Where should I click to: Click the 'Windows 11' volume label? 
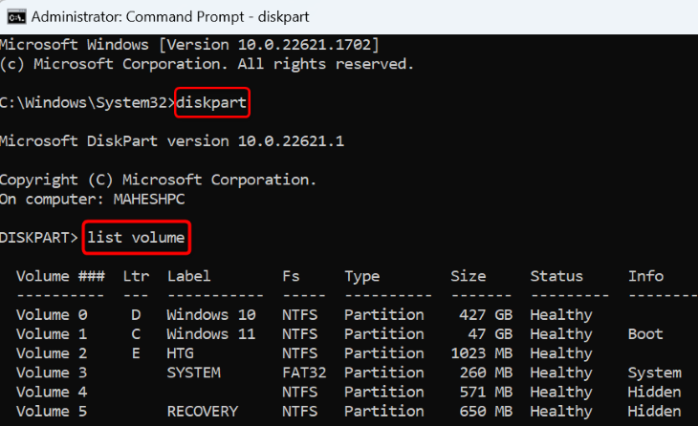[210, 334]
